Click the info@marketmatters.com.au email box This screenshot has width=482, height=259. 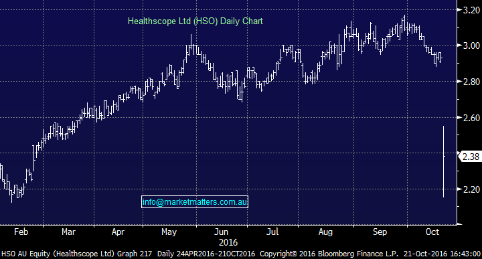click(x=195, y=202)
